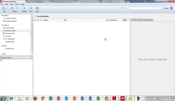Sort by the attached file column icon

[41, 20]
